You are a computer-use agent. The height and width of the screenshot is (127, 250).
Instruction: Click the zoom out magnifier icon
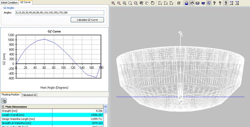coord(119,3)
